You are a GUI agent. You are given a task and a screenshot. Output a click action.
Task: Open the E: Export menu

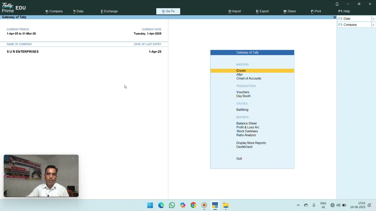coord(262,11)
